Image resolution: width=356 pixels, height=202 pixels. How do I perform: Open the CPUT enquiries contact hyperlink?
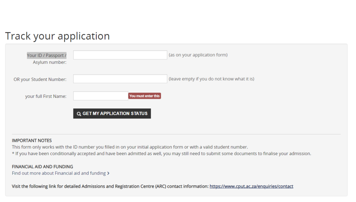(x=251, y=186)
